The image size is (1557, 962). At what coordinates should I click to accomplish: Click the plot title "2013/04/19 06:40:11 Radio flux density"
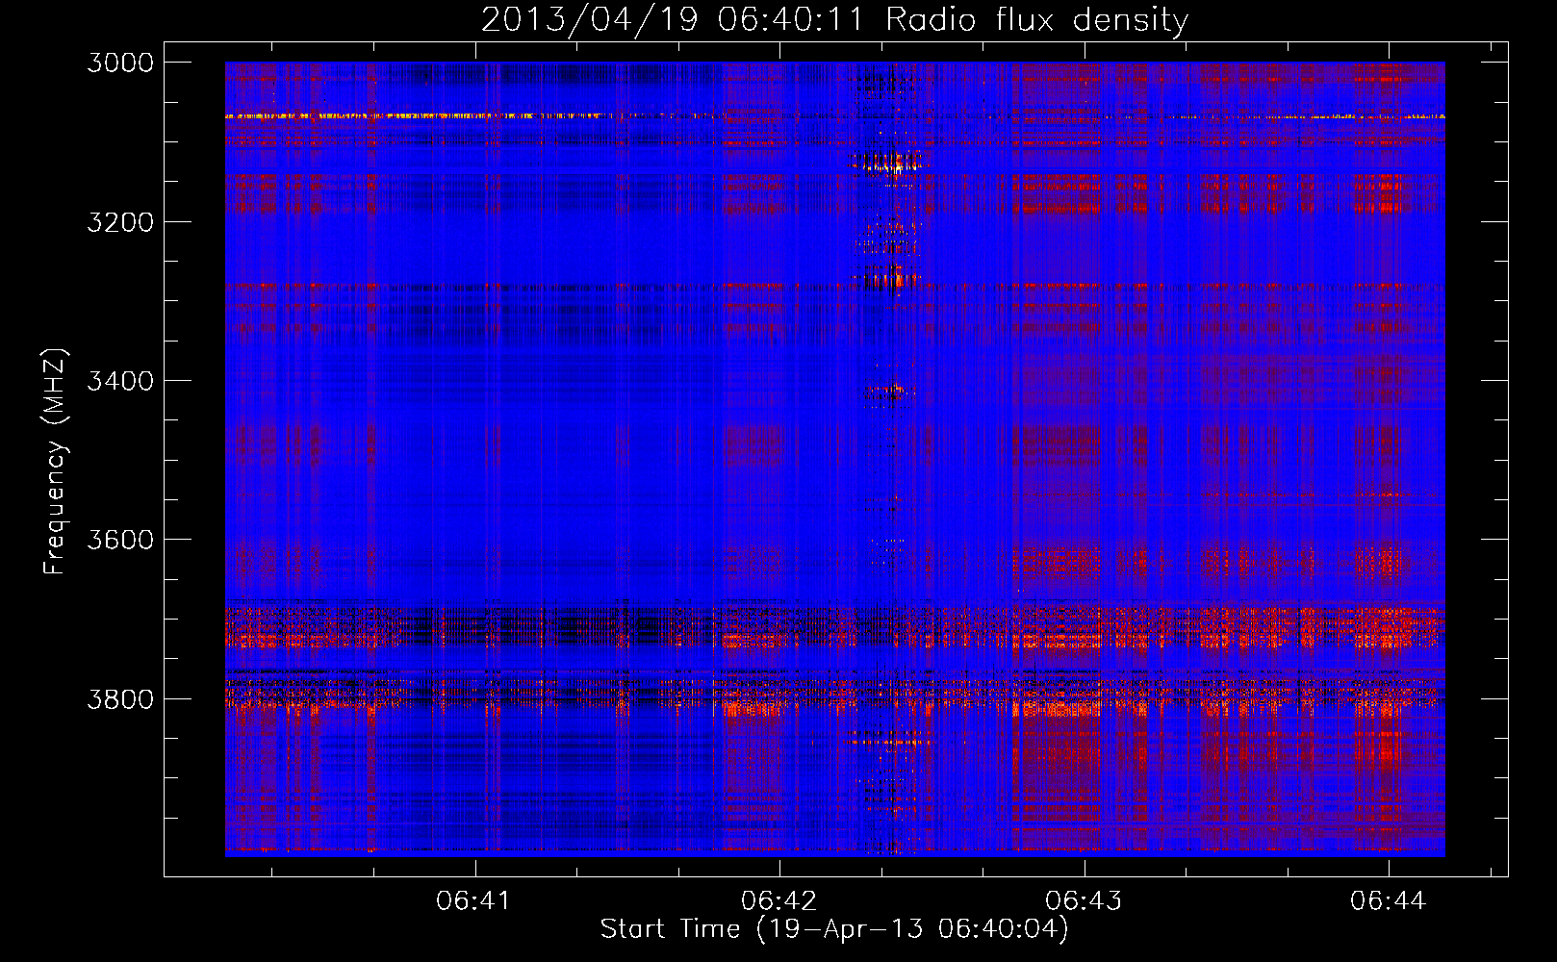click(834, 20)
